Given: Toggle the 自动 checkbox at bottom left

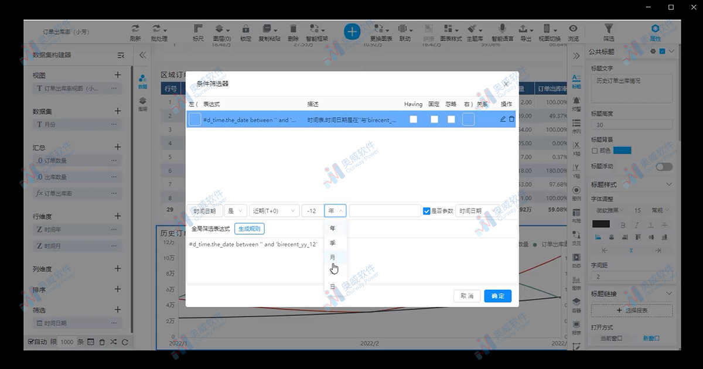Looking at the screenshot, I should point(31,341).
